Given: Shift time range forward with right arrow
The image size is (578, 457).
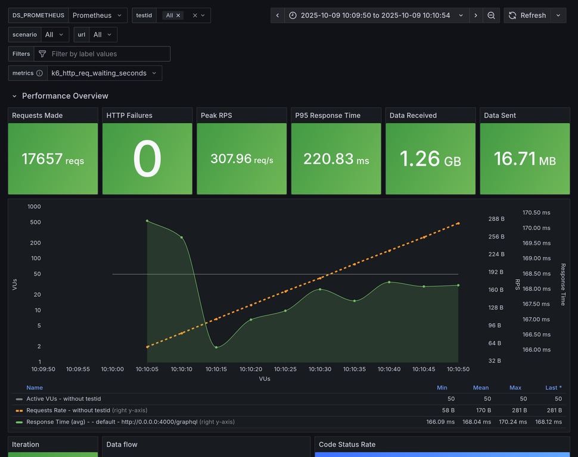Looking at the screenshot, I should pos(476,15).
